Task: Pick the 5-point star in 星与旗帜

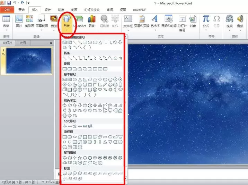Action: coord(80,158)
